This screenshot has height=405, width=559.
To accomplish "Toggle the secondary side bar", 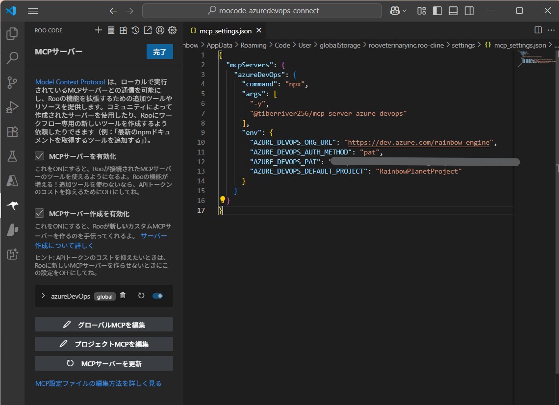I will click(x=469, y=11).
